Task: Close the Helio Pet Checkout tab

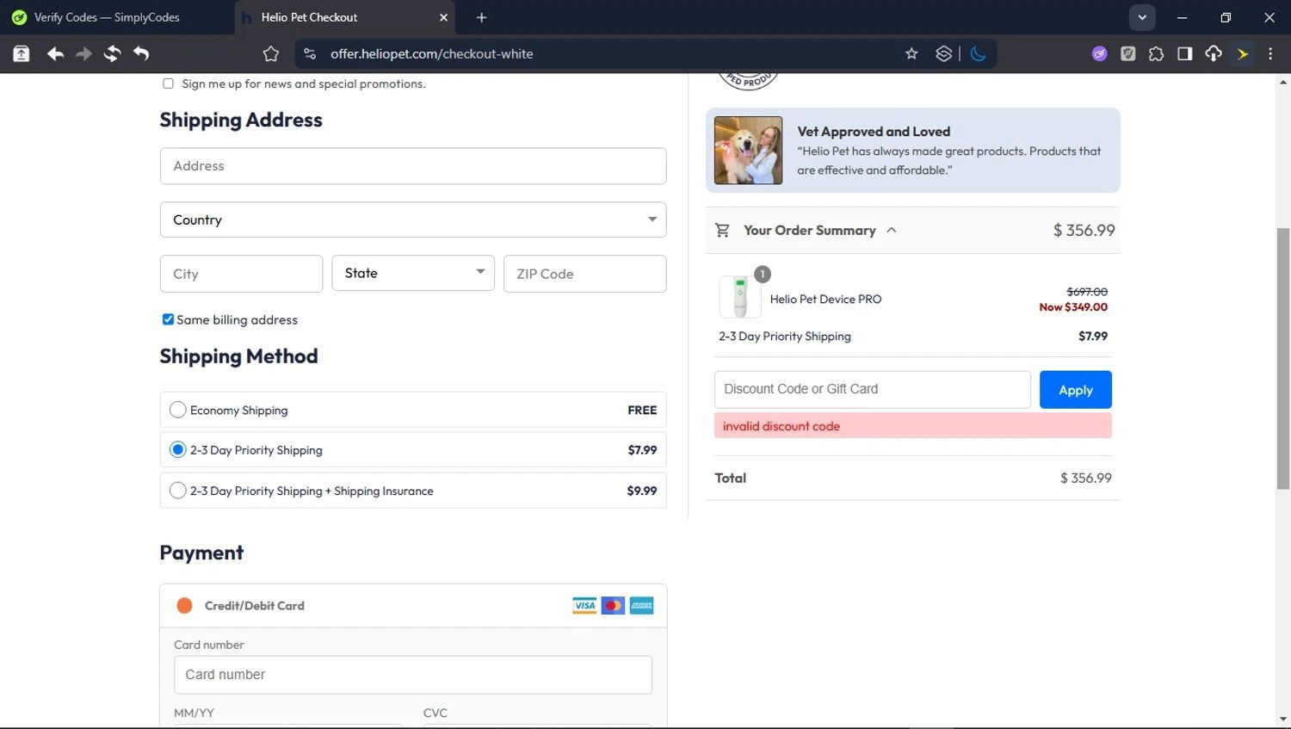Action: [x=443, y=17]
